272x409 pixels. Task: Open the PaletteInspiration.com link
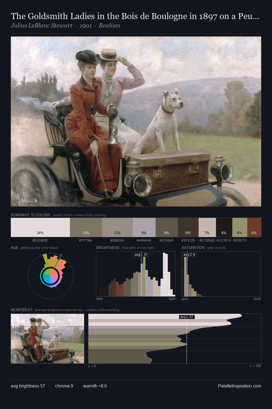coord(240,386)
